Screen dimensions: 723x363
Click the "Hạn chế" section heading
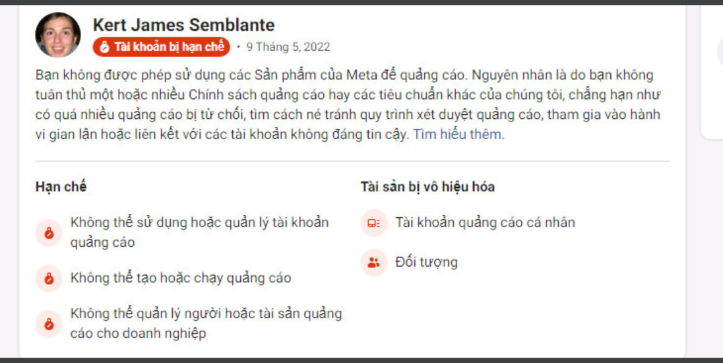coord(61,187)
